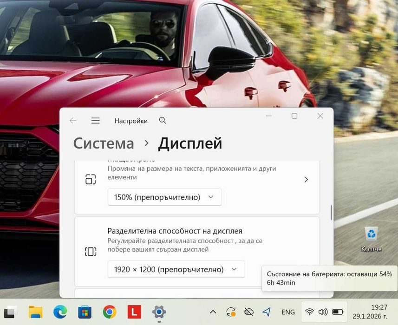This screenshot has width=398, height=325.
Task: Open the 1920 × 1200 resolution dropdown
Action: (x=176, y=269)
